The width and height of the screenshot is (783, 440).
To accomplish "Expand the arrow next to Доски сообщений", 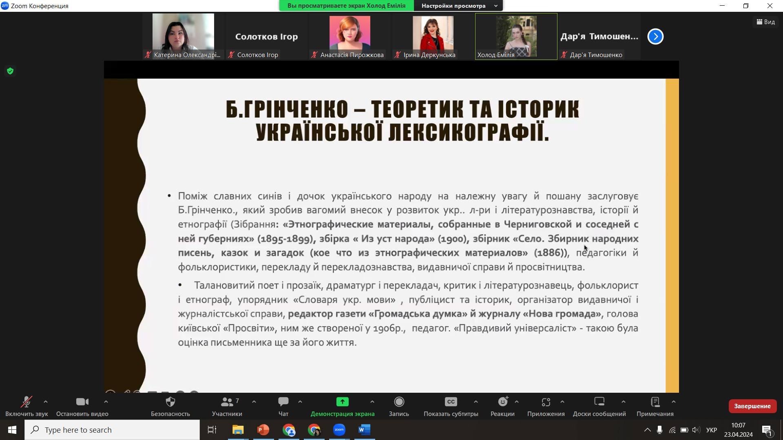I will (x=624, y=402).
